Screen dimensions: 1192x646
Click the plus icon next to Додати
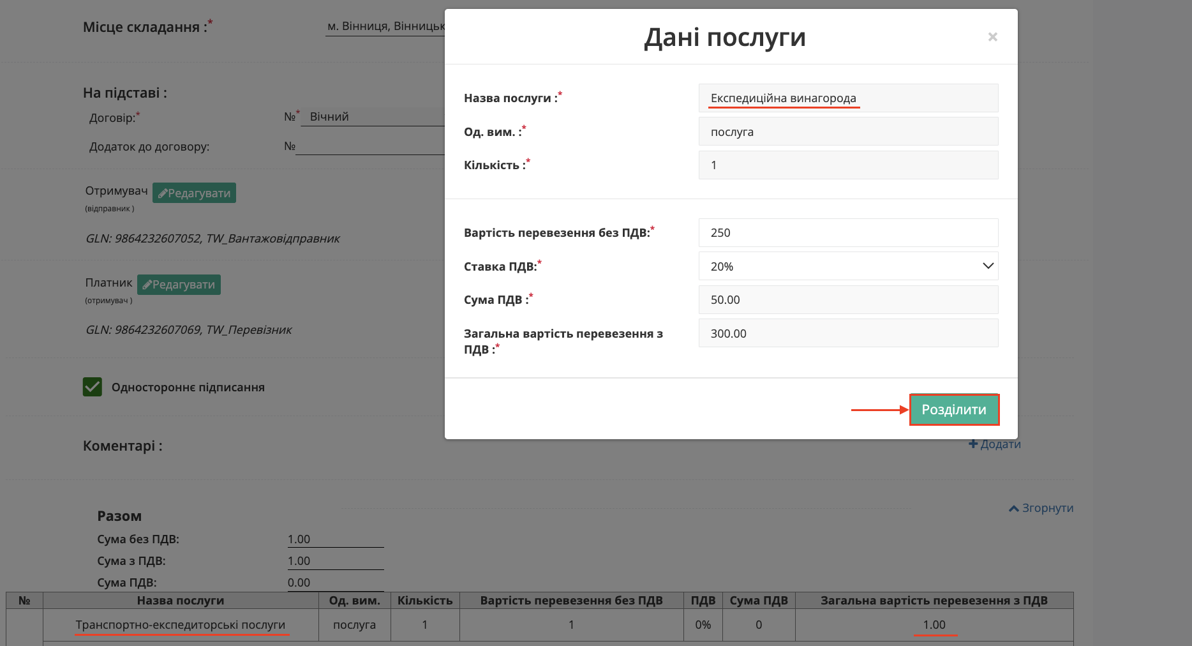tap(972, 443)
